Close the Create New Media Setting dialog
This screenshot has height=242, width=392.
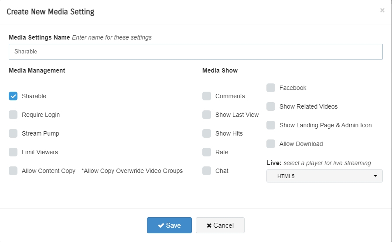382,10
